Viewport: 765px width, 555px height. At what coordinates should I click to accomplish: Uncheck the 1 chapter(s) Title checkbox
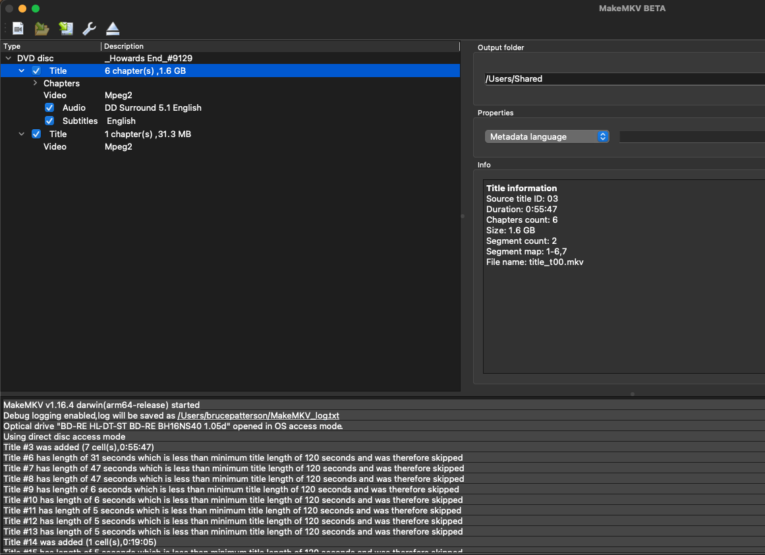[x=36, y=134]
